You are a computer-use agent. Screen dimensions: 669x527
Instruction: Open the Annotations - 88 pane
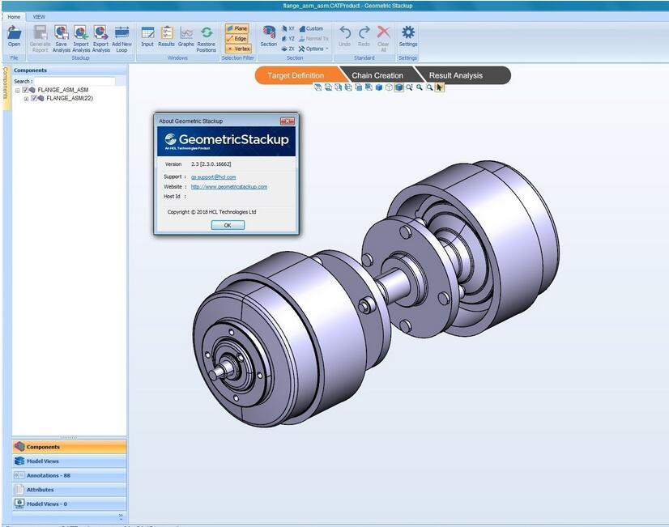pyautogui.click(x=70, y=475)
